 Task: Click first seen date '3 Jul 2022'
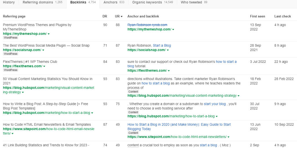(x=258, y=62)
